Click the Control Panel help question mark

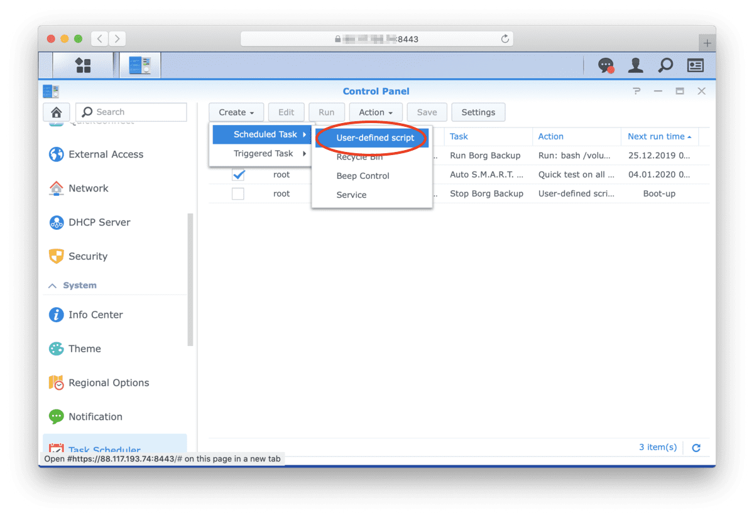[637, 91]
